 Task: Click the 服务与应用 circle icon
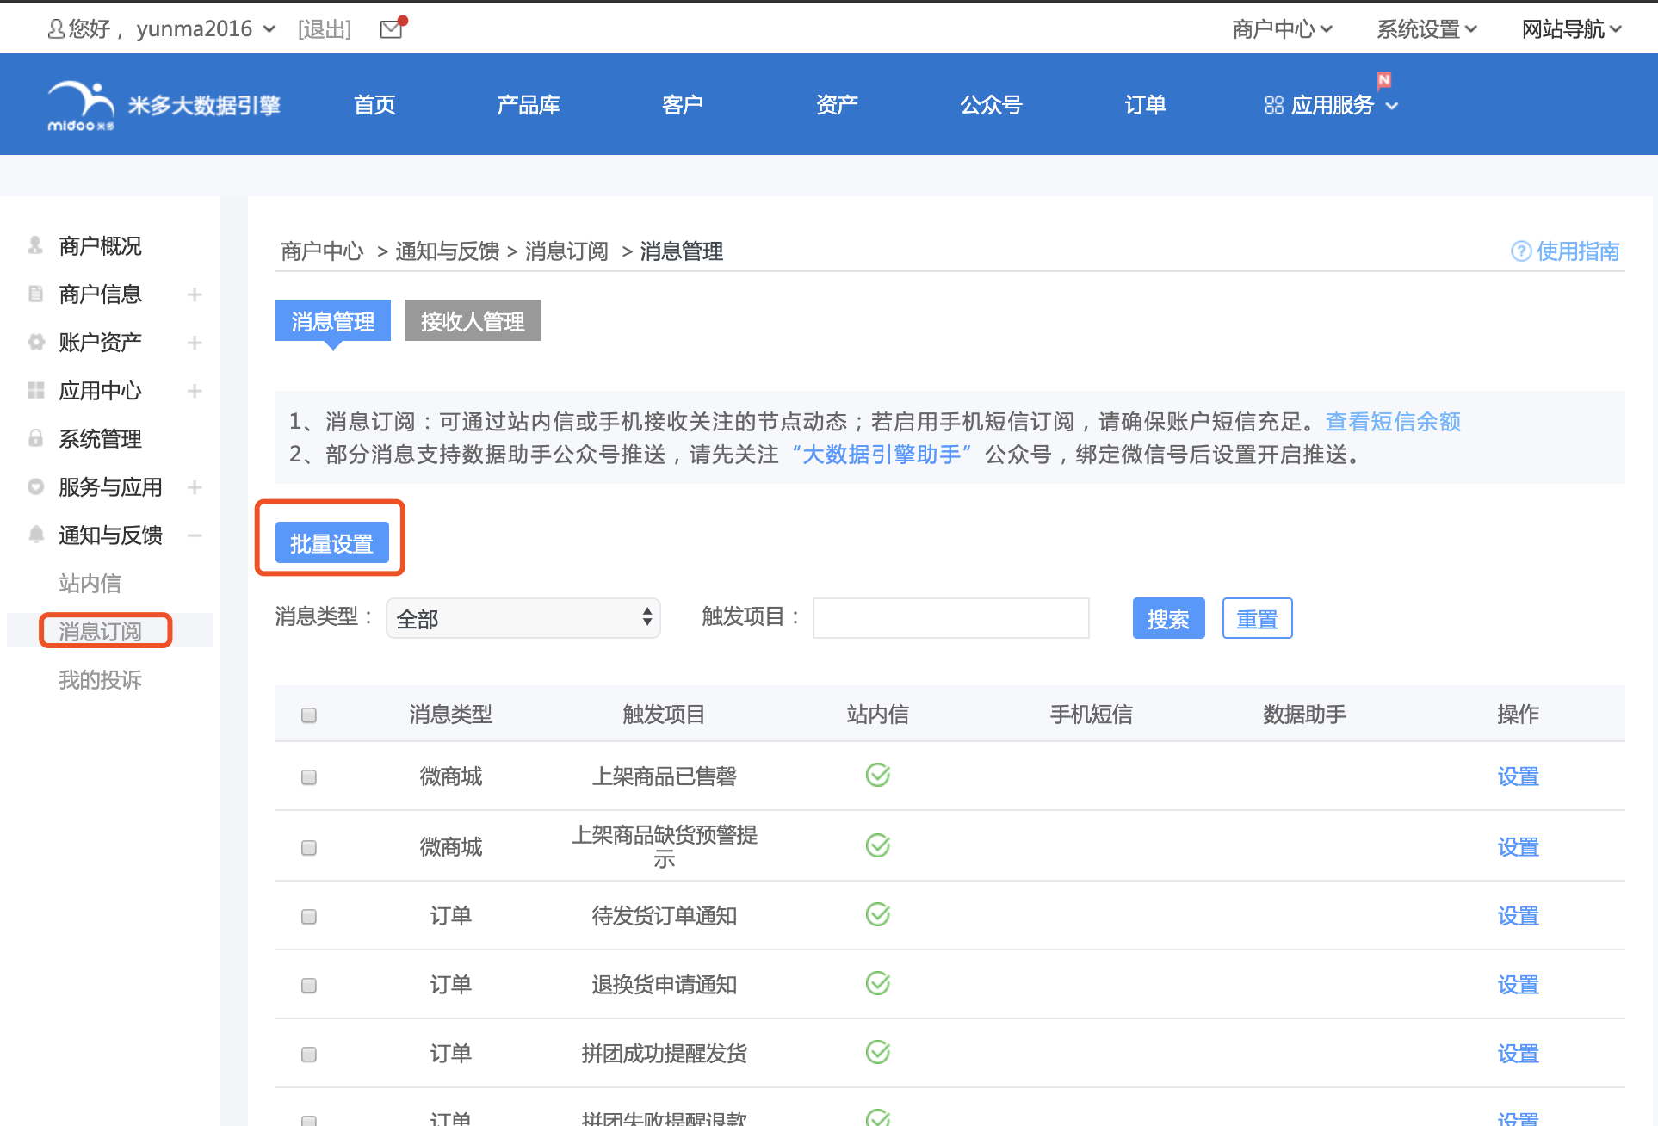(35, 486)
